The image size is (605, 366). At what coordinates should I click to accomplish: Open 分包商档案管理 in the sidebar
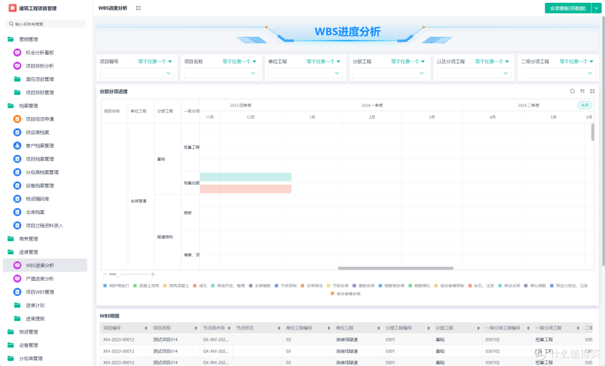click(42, 172)
